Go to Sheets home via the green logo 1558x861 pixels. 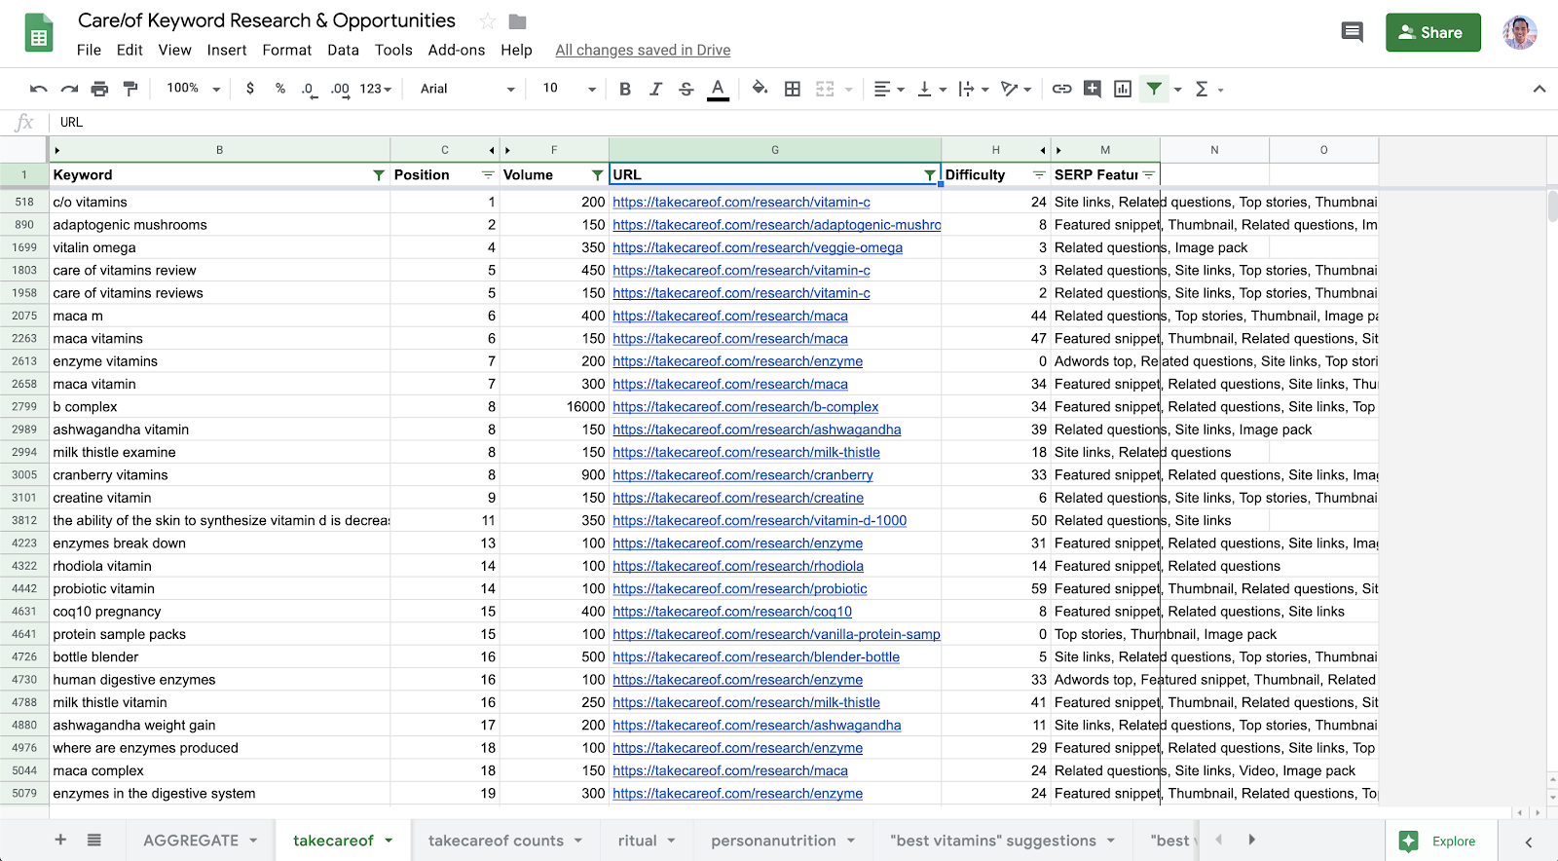coord(39,33)
